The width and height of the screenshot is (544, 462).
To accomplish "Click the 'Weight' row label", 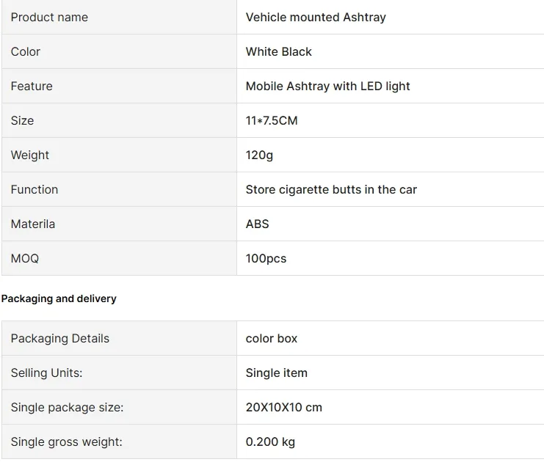I will click(30, 155).
